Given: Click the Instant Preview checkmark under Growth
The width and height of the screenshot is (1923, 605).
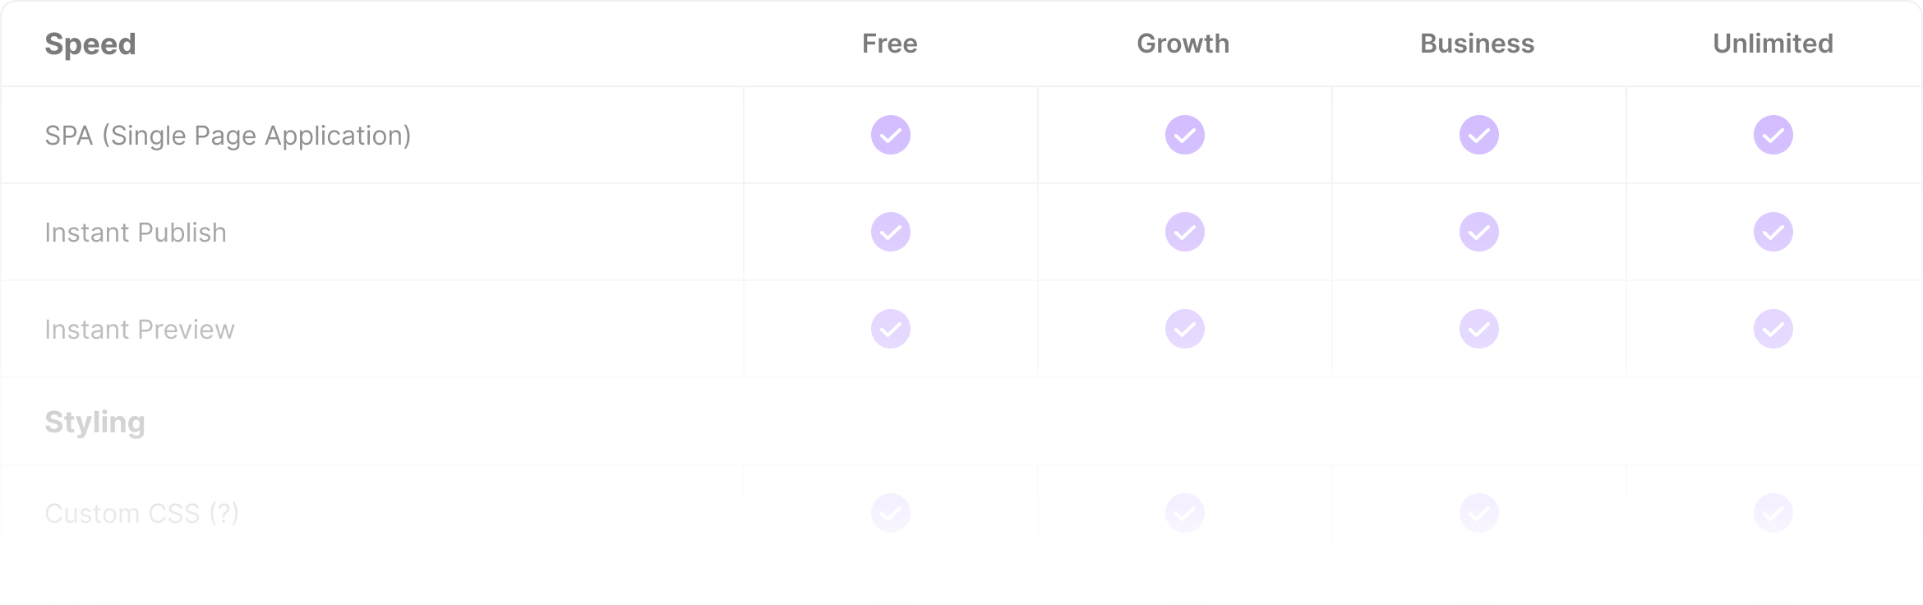Looking at the screenshot, I should (x=1185, y=329).
